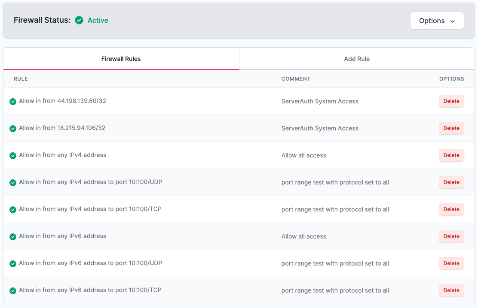This screenshot has height=308, width=478.
Task: Delete the 'any IPv4 address' allow-all rule
Action: tap(451, 155)
